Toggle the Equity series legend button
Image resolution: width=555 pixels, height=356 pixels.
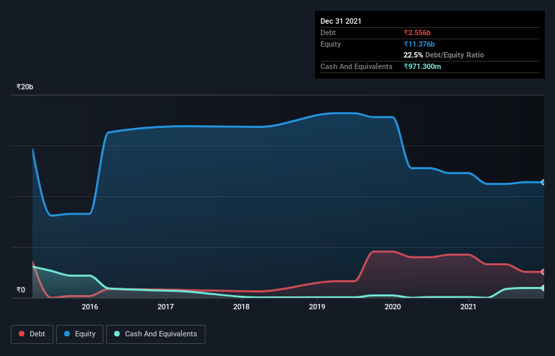80,334
